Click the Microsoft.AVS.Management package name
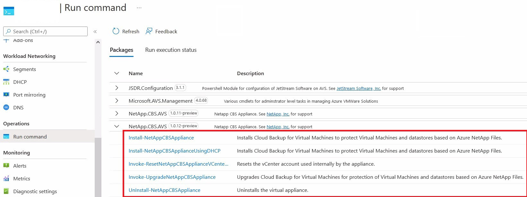Viewport: 527px width, 197px height. pyautogui.click(x=160, y=101)
